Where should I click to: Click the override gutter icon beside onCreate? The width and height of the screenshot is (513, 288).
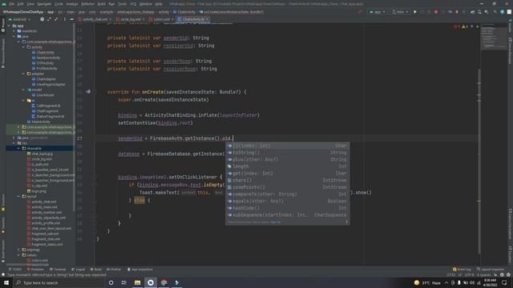(x=88, y=92)
